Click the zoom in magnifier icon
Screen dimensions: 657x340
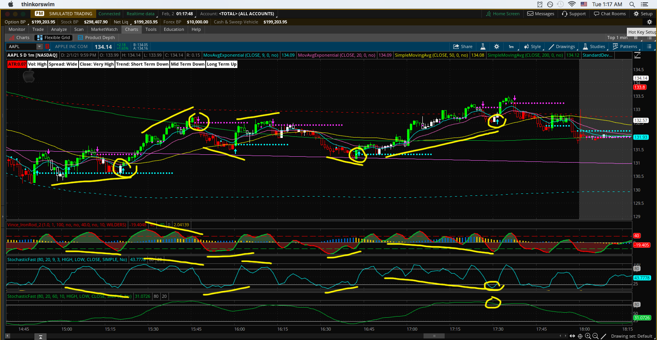[x=588, y=336]
